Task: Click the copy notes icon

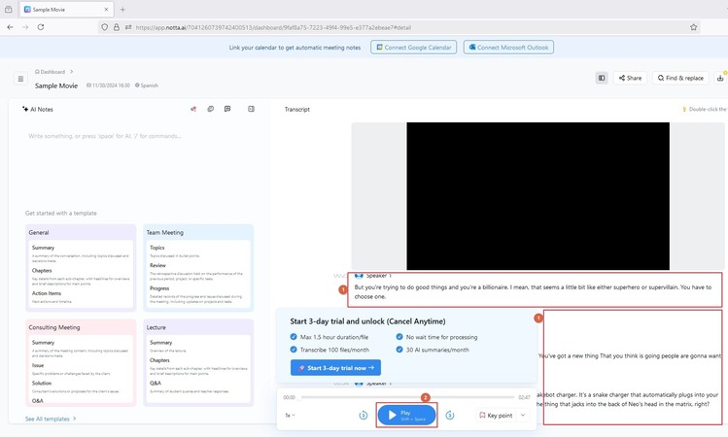Action: [210, 109]
